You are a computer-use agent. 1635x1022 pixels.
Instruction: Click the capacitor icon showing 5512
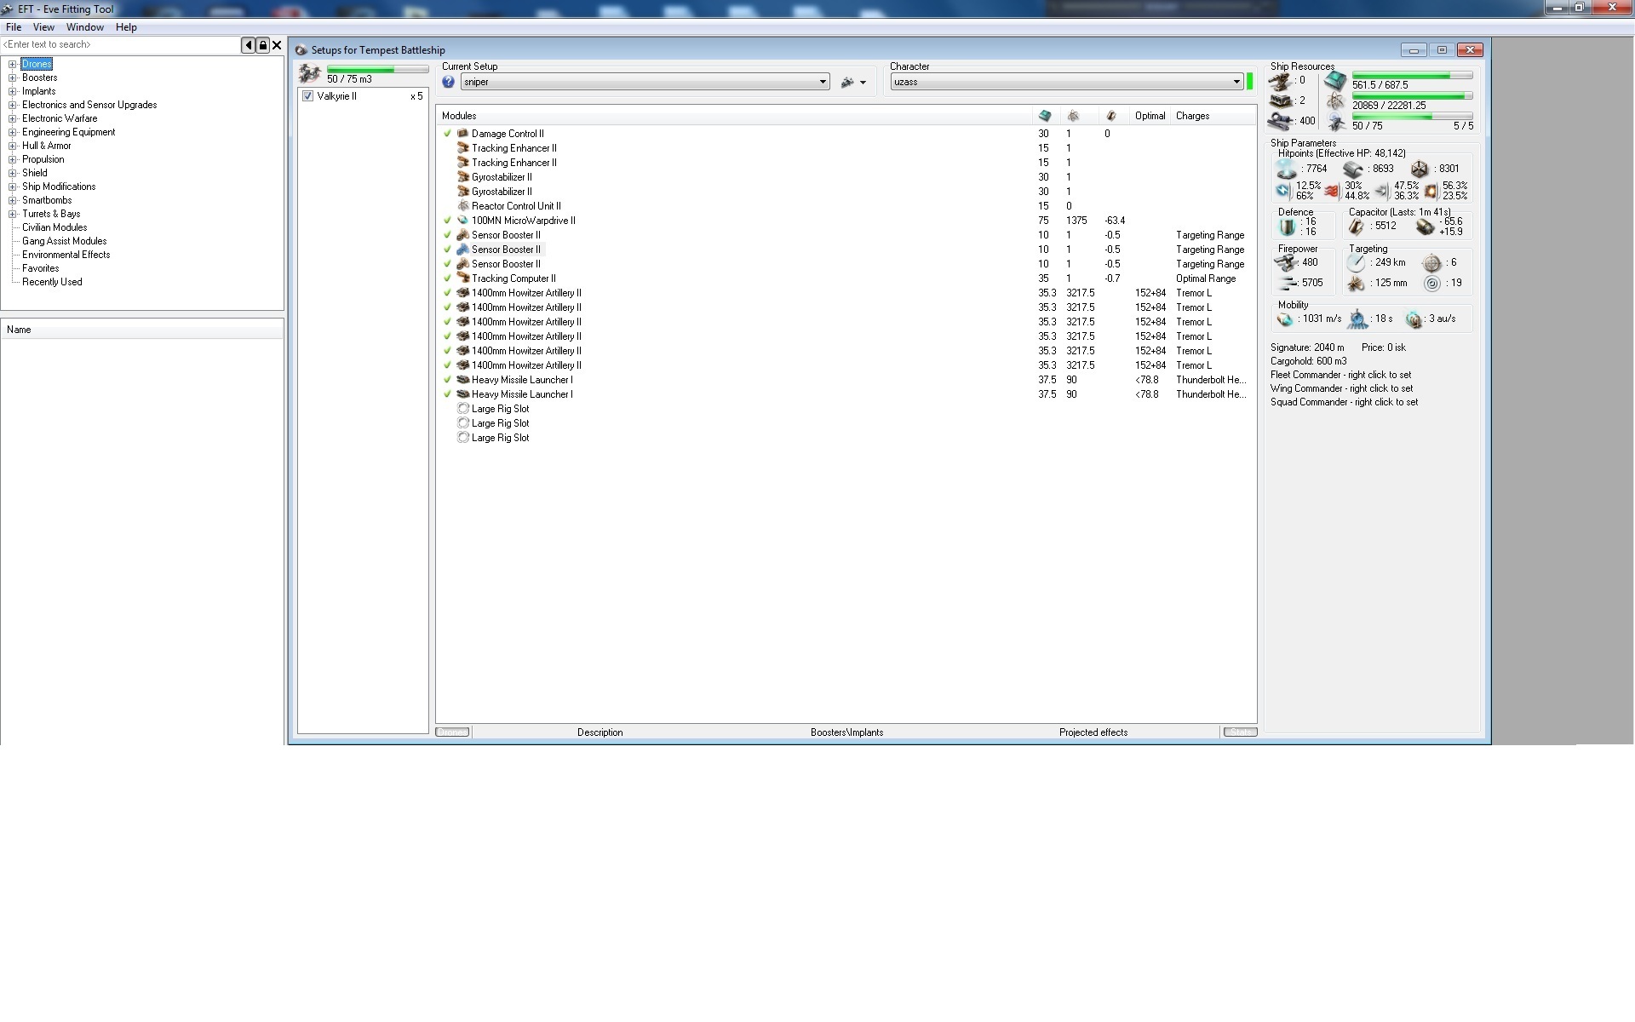click(x=1357, y=226)
